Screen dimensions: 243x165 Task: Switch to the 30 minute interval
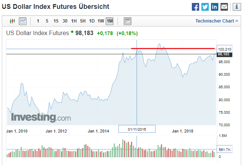click(x=65, y=21)
